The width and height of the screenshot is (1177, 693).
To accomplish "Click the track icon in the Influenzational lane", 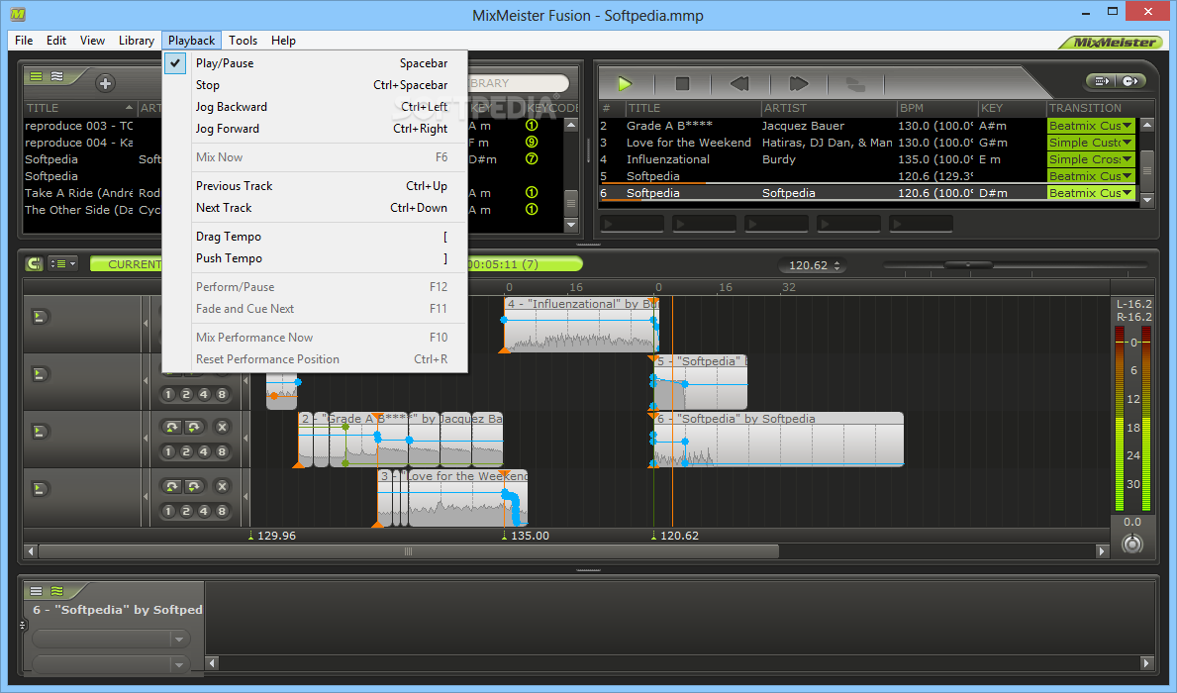I will pos(40,317).
